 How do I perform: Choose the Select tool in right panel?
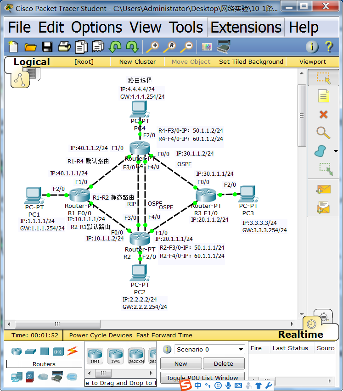coord(323,78)
